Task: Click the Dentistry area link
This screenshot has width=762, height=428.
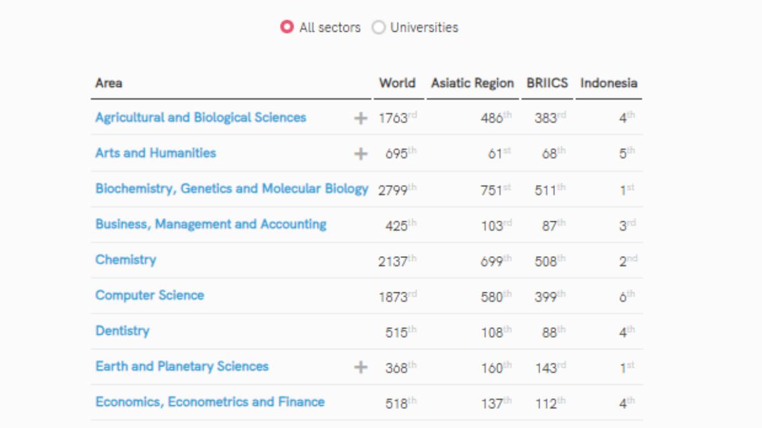Action: (x=123, y=330)
